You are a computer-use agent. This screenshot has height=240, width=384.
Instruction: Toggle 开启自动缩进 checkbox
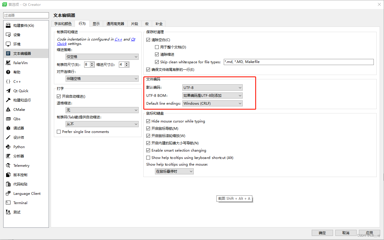[59, 96]
